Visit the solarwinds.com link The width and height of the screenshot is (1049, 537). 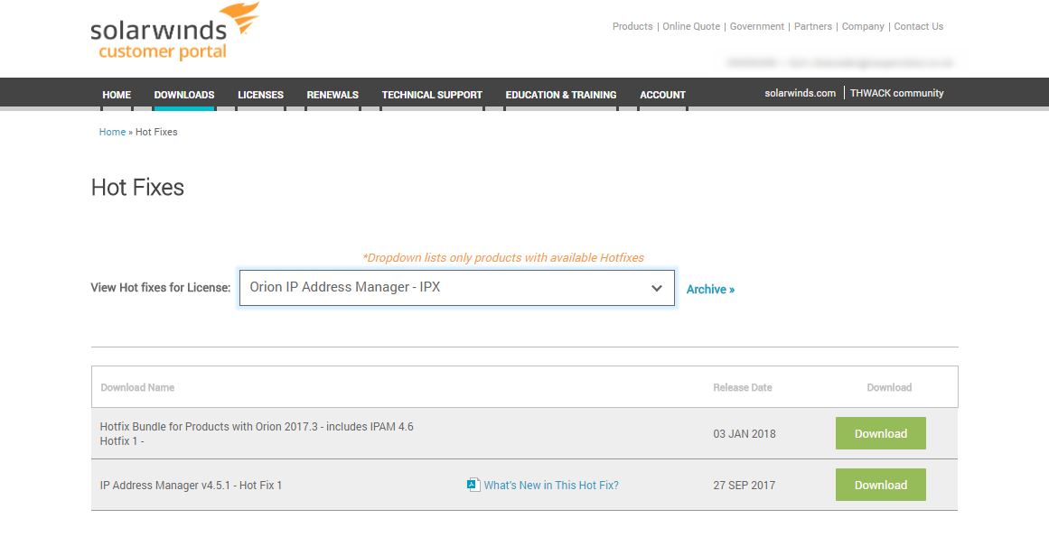[801, 93]
